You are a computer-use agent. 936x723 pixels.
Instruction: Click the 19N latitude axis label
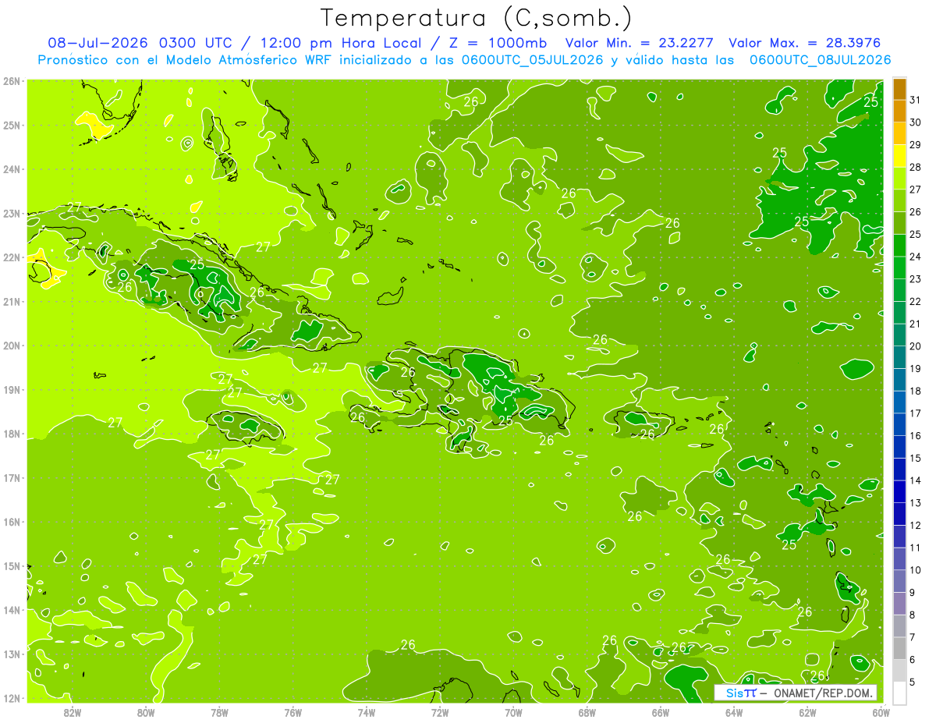(x=12, y=389)
